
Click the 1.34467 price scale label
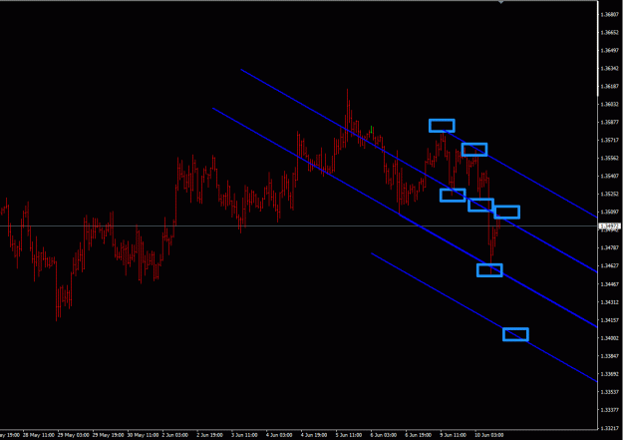[x=610, y=284]
